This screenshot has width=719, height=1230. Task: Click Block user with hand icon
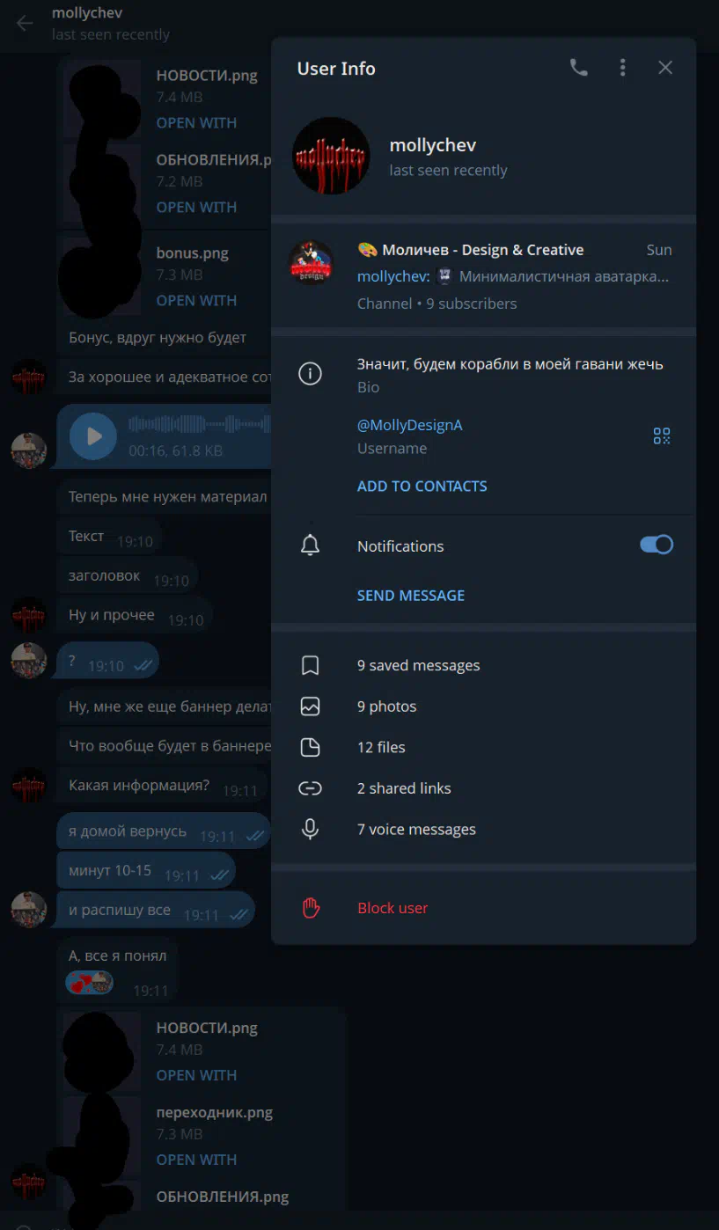click(483, 908)
